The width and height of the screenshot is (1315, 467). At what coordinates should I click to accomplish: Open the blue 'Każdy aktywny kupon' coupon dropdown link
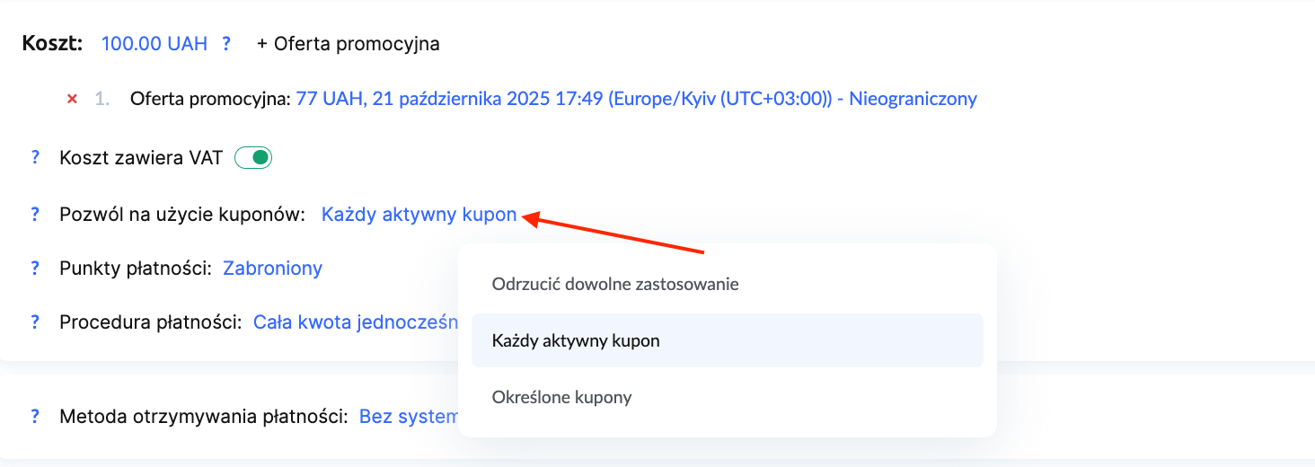tap(419, 215)
